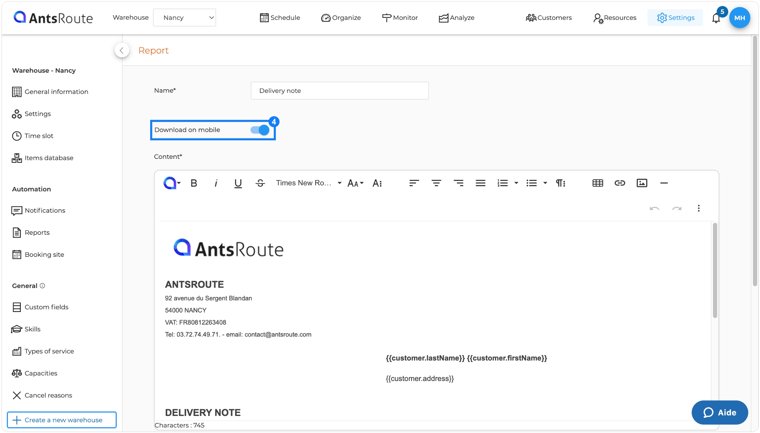
Task: Open Capacities settings
Action: pos(35,373)
